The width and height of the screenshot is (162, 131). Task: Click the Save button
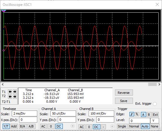coord(124,101)
